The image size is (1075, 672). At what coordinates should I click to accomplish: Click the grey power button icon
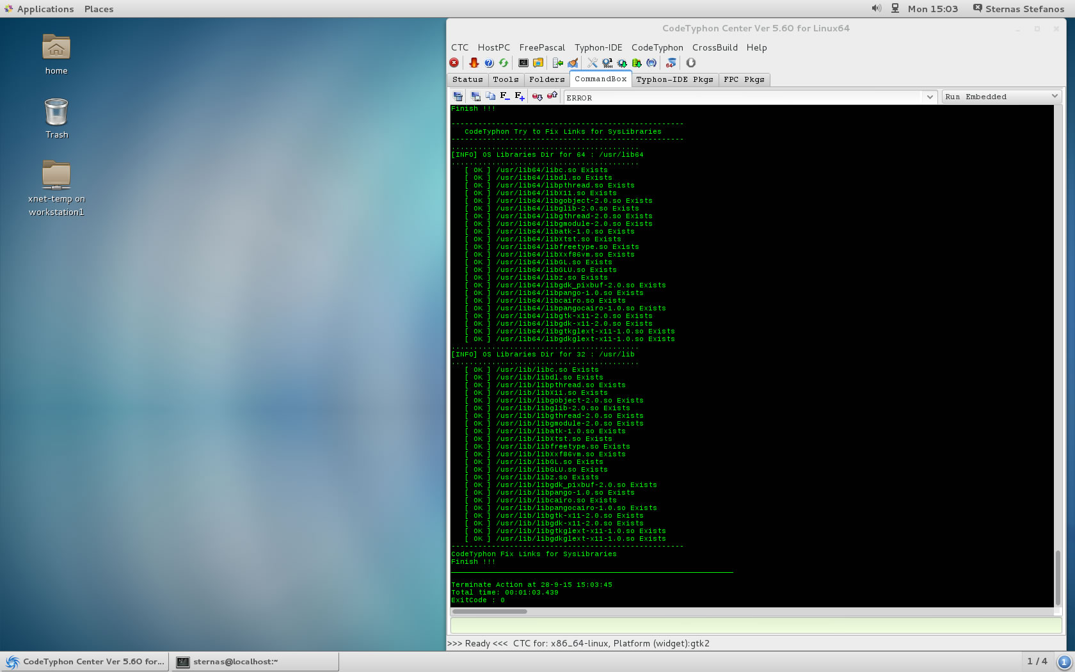(691, 63)
